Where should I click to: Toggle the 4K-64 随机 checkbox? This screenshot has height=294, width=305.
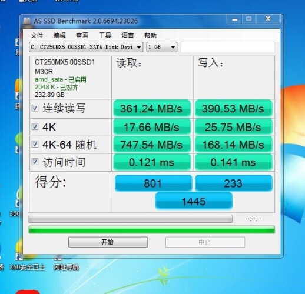click(x=35, y=144)
